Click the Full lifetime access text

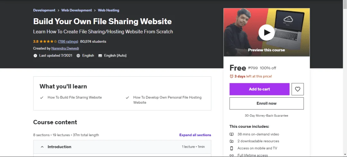pyautogui.click(x=253, y=155)
